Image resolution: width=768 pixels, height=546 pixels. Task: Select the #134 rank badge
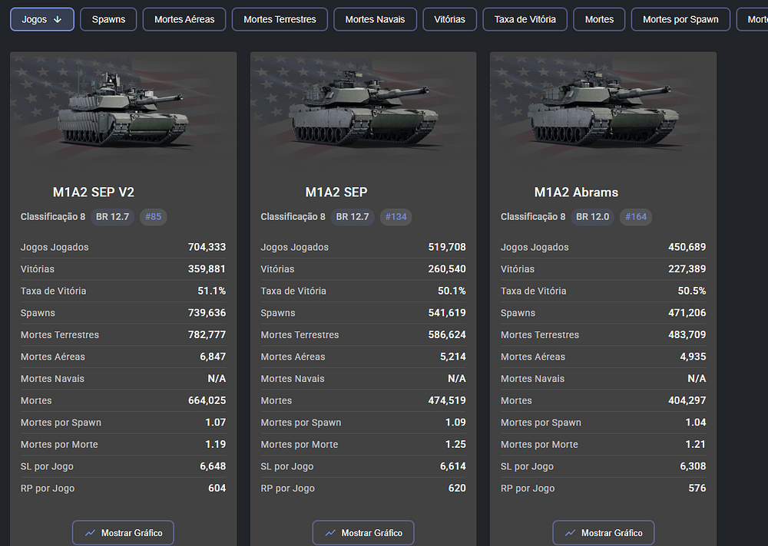(396, 217)
